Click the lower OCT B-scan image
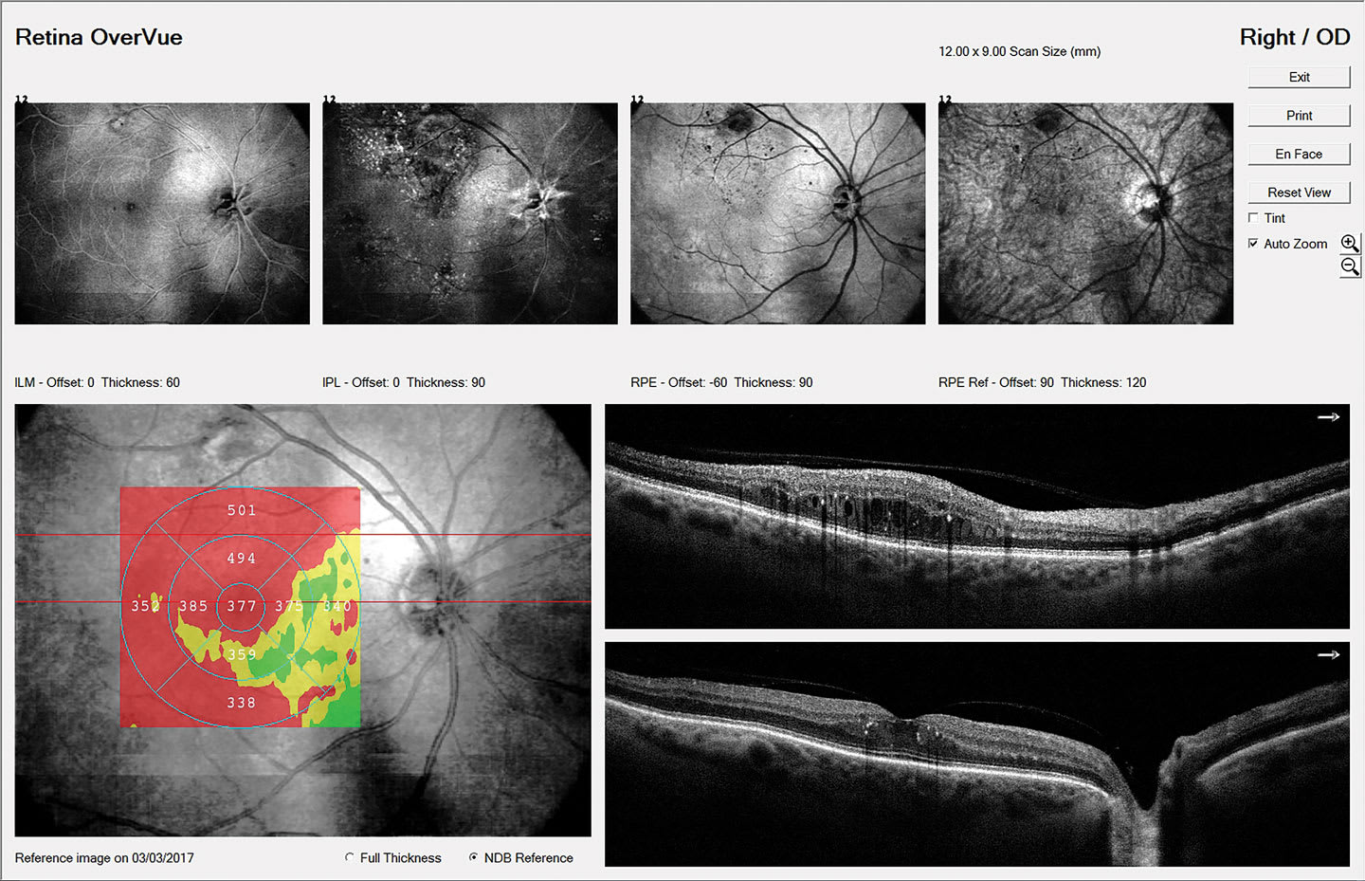1365x881 pixels. [977, 754]
